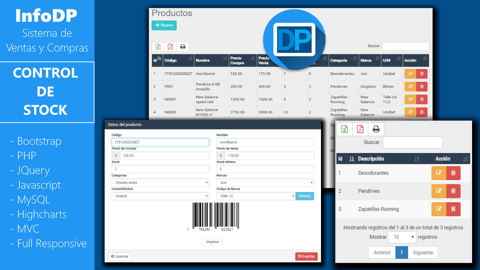Edit the Desodorantes category entry

tap(439, 173)
